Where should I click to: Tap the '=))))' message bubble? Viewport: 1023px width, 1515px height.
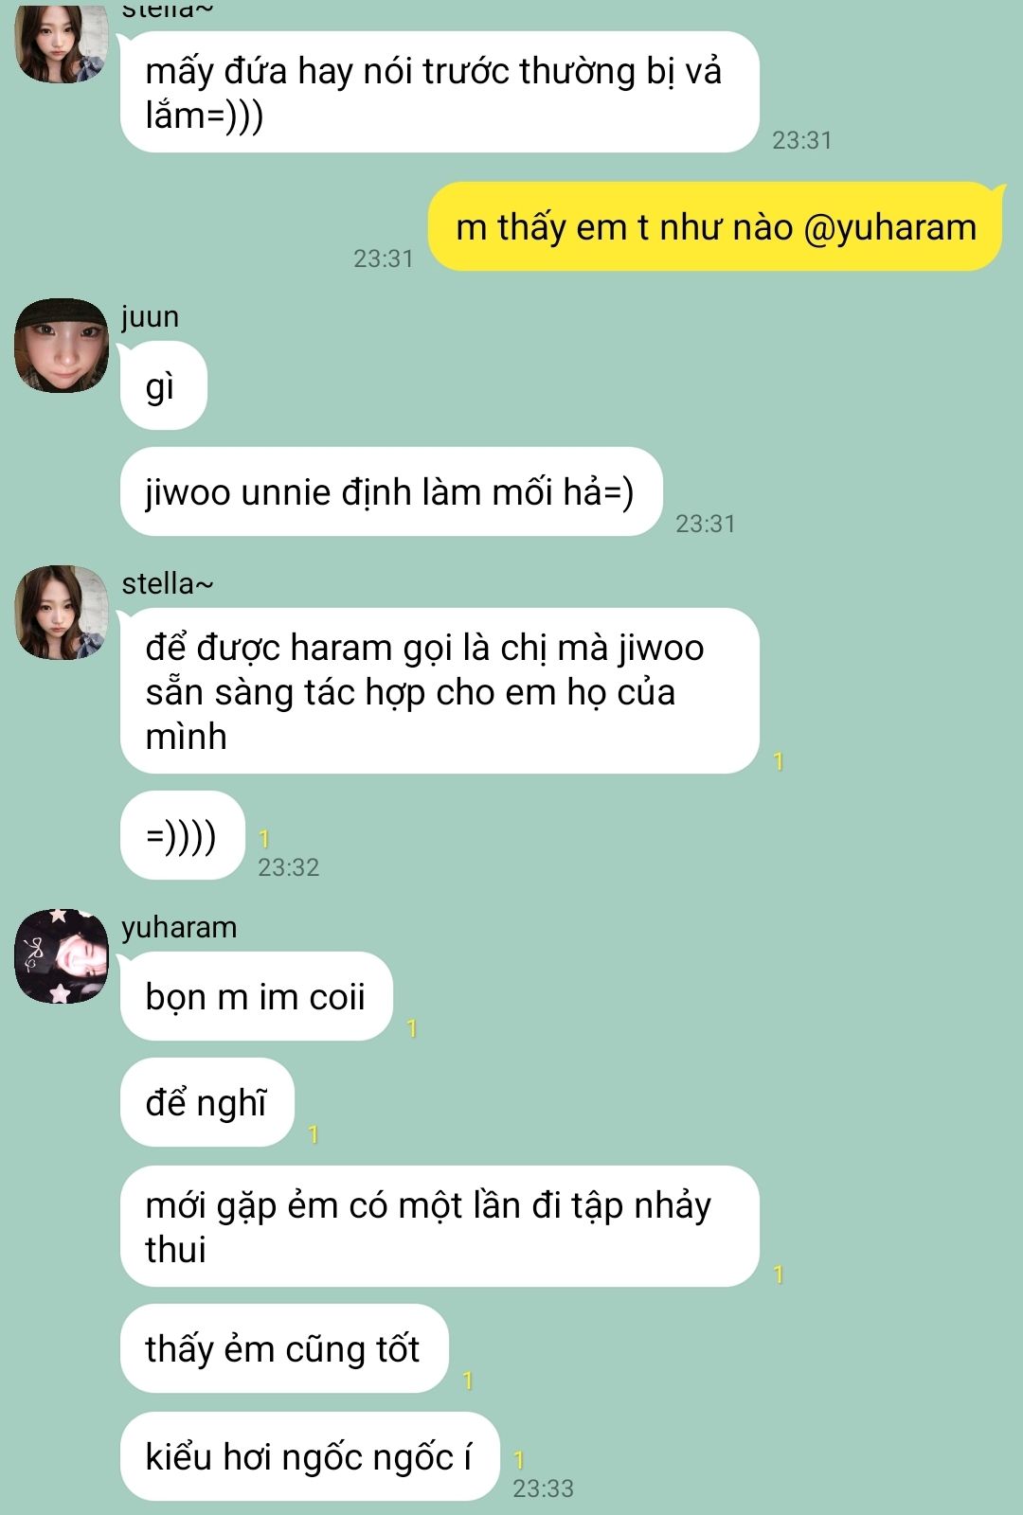click(182, 835)
